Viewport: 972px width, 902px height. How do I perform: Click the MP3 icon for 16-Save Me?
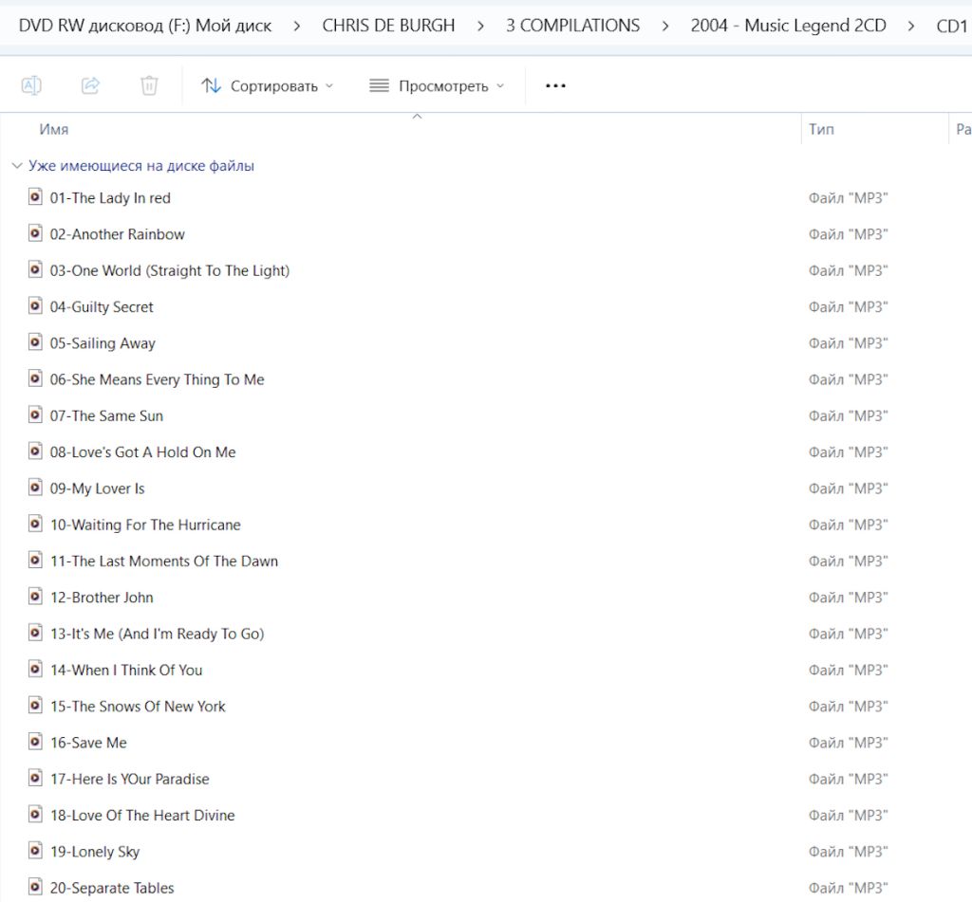[35, 742]
